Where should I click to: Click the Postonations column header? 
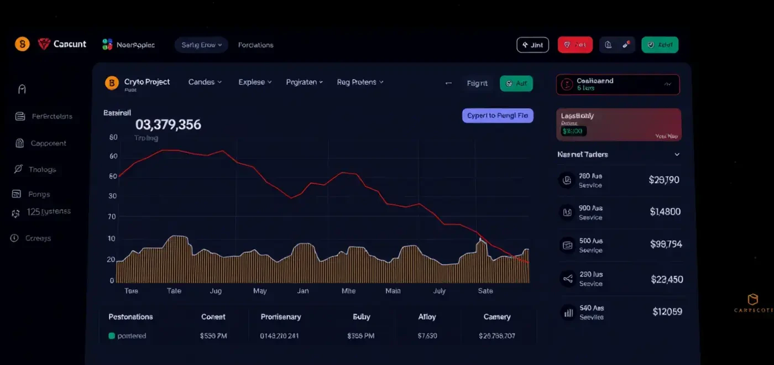pos(130,317)
